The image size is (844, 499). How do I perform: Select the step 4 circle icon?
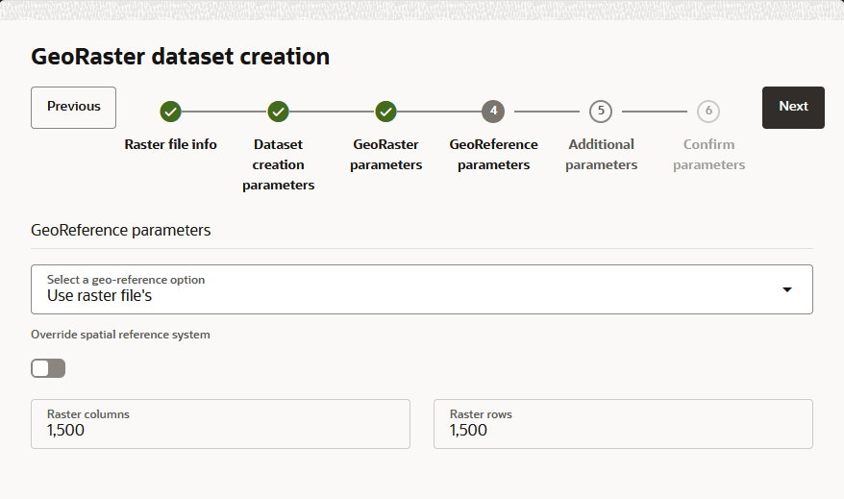click(493, 112)
